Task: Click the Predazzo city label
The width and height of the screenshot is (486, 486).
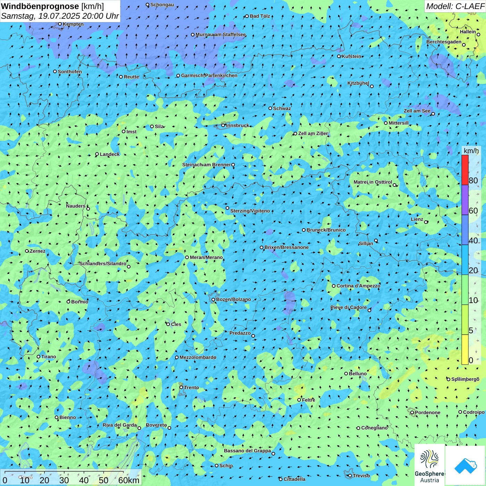Action: point(240,333)
